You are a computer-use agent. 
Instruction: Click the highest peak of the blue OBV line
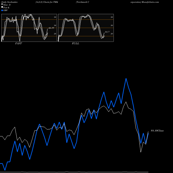[x=126, y=79]
